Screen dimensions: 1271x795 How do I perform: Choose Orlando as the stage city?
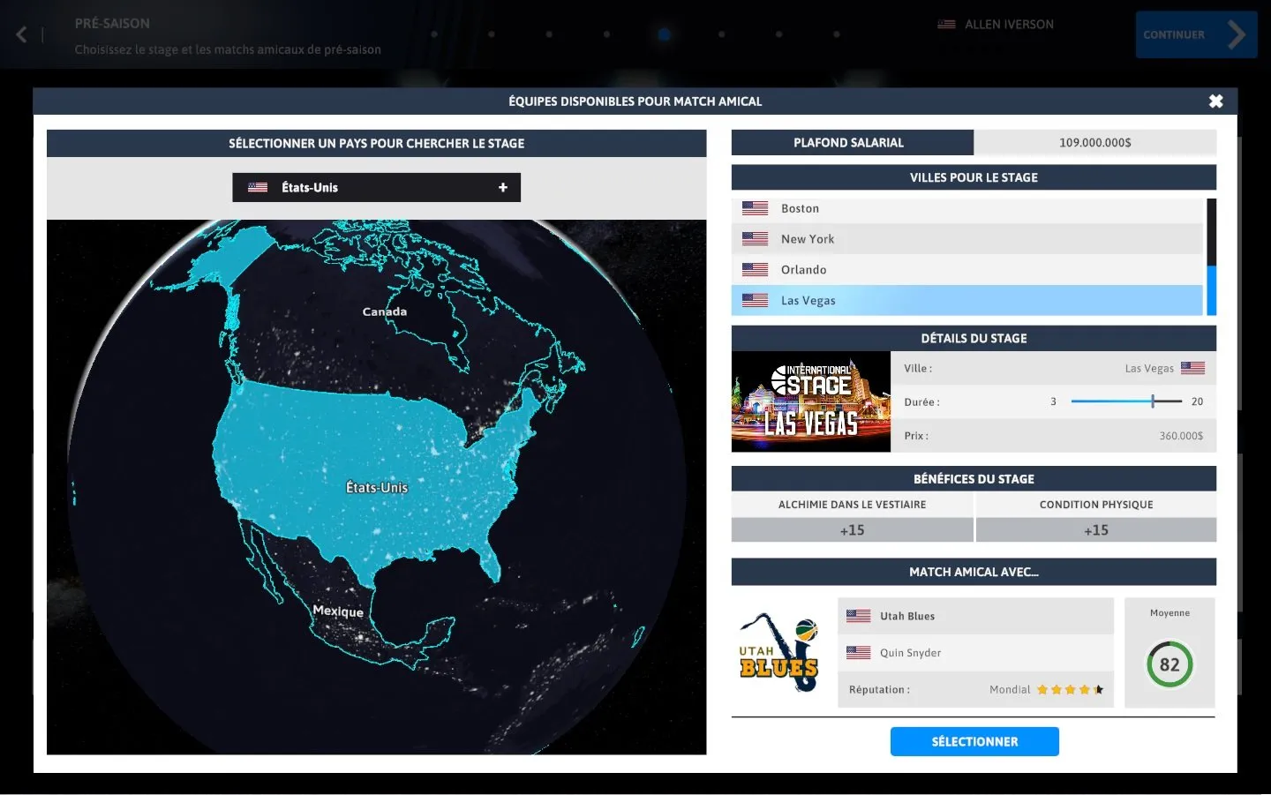pos(803,270)
